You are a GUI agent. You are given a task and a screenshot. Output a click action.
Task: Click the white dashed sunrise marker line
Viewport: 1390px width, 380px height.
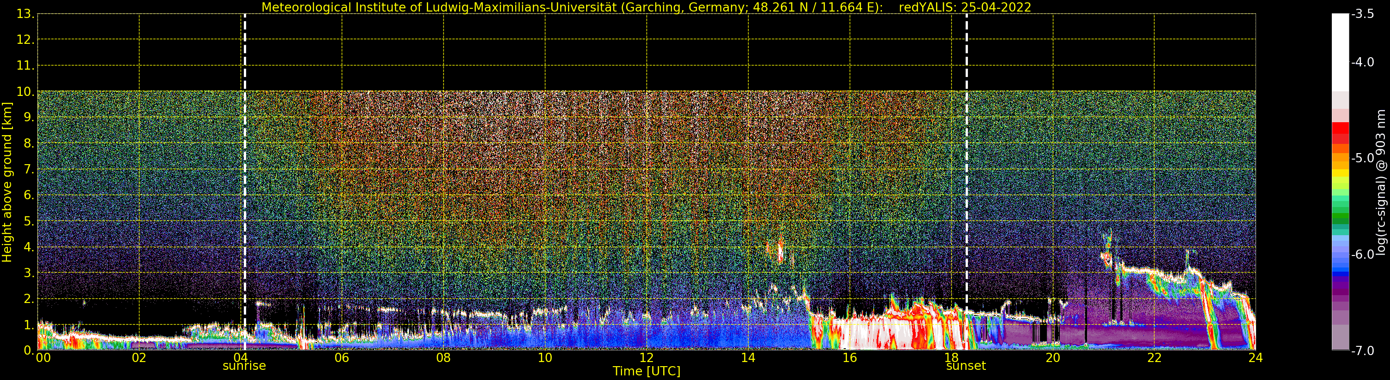(x=245, y=182)
